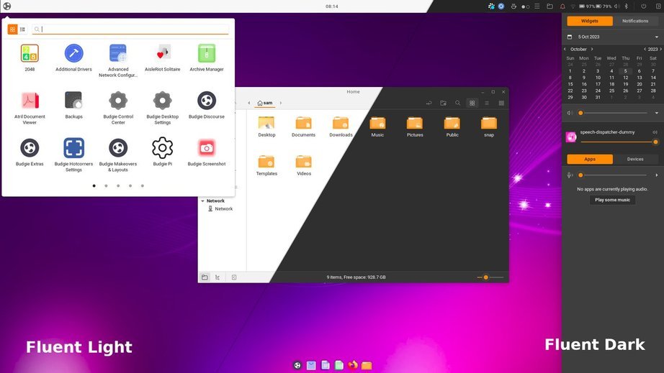Expand the volume output options arrow
This screenshot has height=373, width=664.
(656, 113)
